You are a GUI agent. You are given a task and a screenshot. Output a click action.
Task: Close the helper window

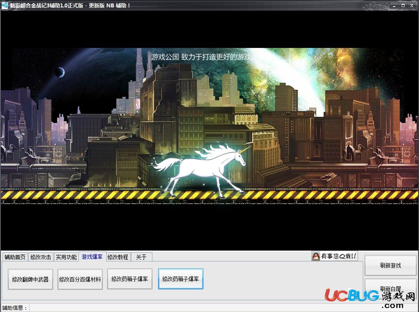(412, 5)
